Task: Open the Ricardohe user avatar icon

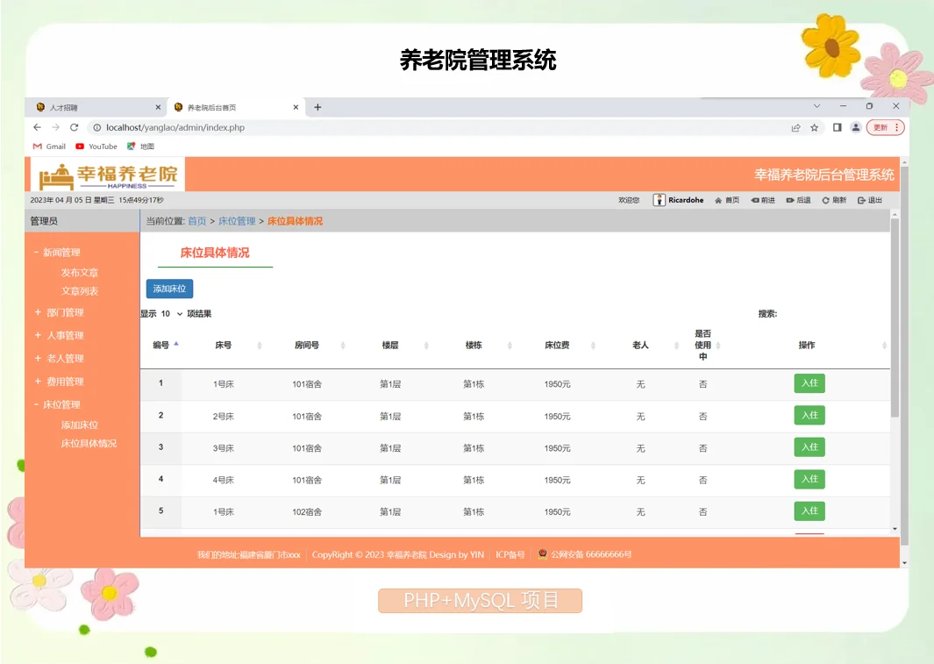Action: [660, 199]
